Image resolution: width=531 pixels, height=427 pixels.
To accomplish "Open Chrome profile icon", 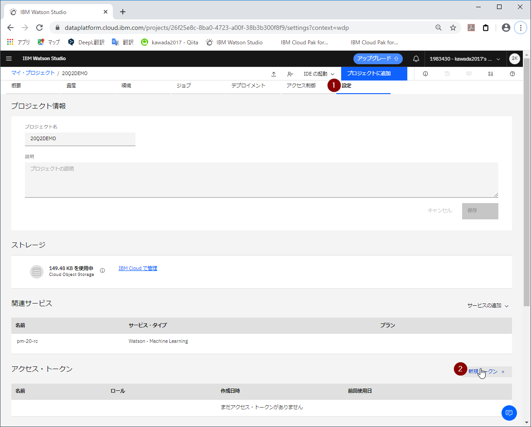I will [506, 28].
